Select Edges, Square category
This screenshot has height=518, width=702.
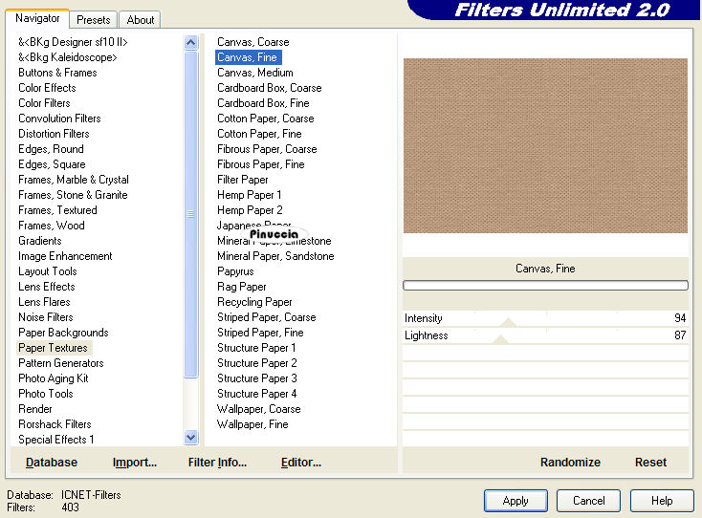point(52,164)
